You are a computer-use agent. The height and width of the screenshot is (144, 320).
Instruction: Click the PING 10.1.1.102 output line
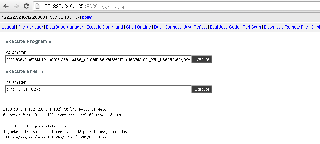(x=55, y=110)
